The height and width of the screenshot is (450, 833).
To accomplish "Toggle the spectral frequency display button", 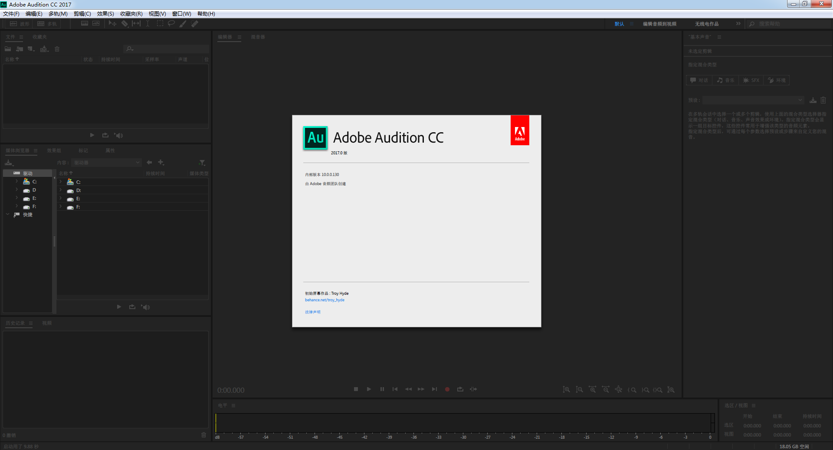I will [85, 24].
